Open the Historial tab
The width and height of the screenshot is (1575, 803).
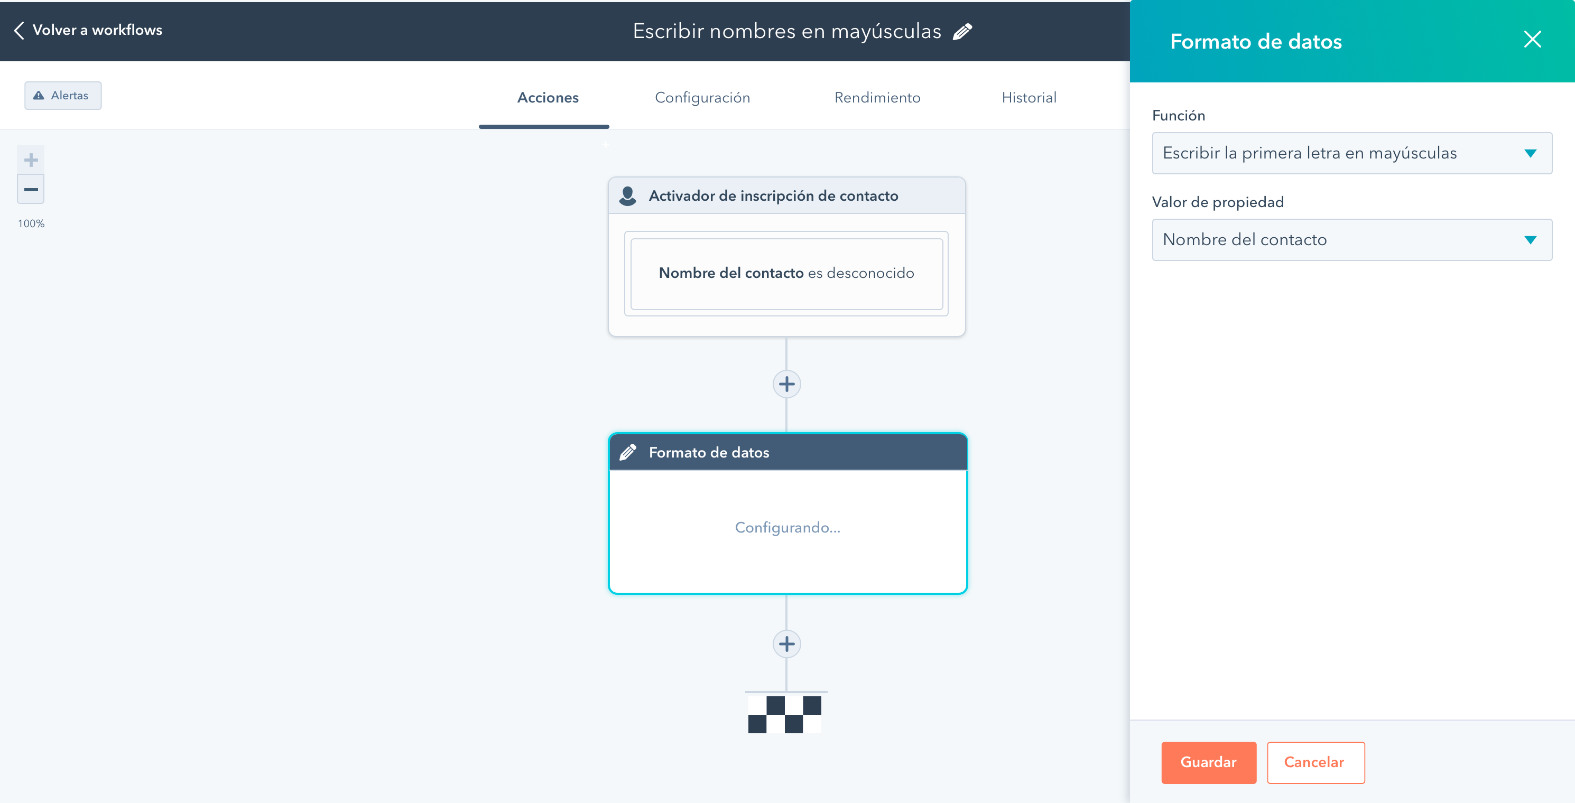pos(1029,98)
